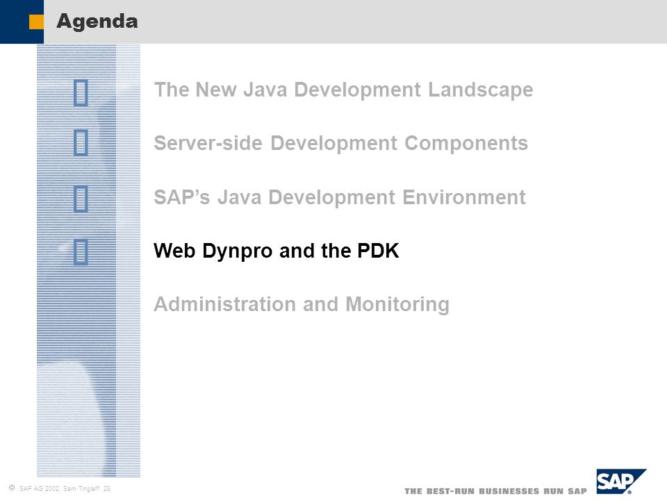The width and height of the screenshot is (667, 500).
Task: Click the 'Agenda' slide title
Action: (x=97, y=22)
